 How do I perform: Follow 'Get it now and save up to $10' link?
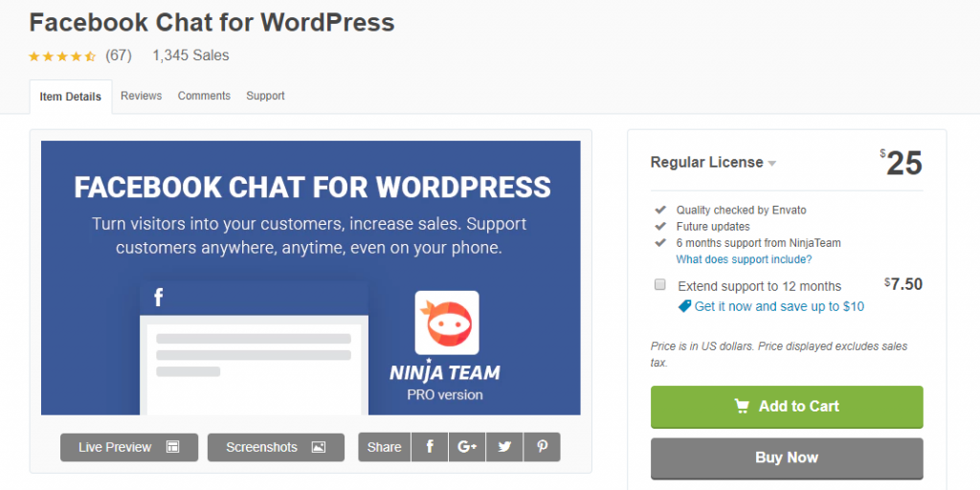coord(779,306)
